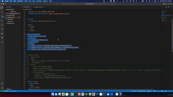Click the Explorer views and more actions ellipsis
The width and height of the screenshot is (173, 97).
(19, 7)
